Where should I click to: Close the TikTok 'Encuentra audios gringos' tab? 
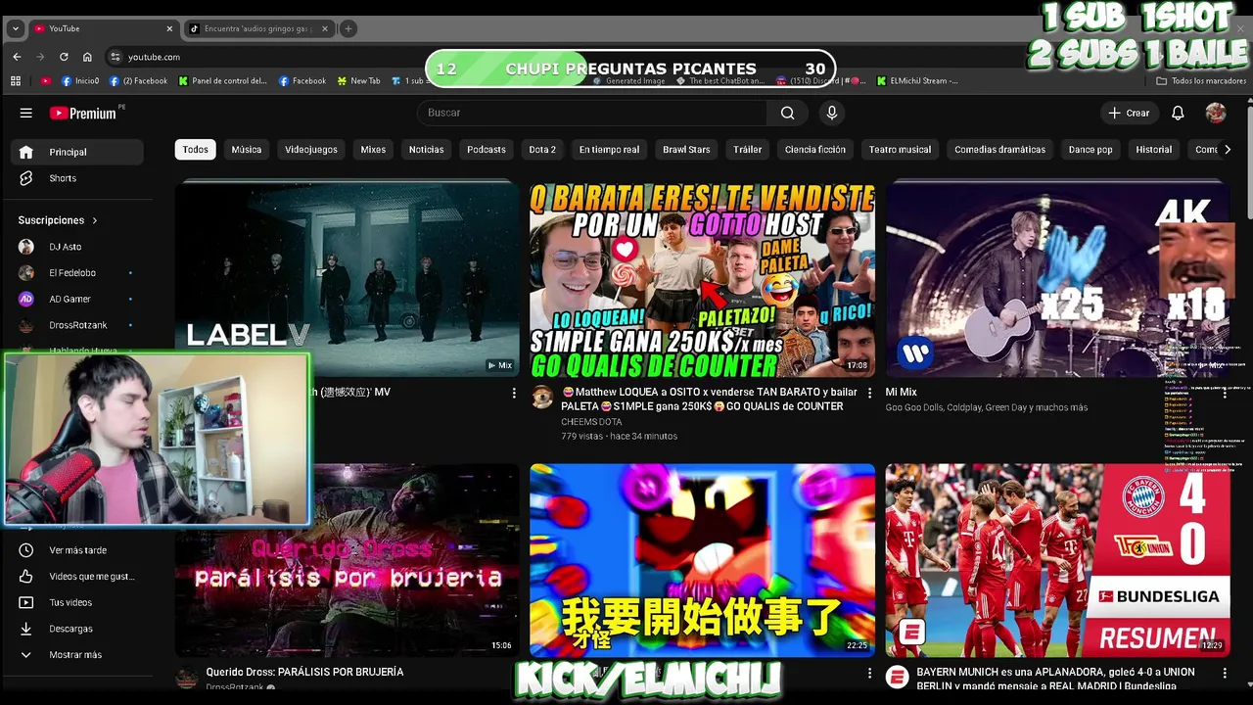325,28
